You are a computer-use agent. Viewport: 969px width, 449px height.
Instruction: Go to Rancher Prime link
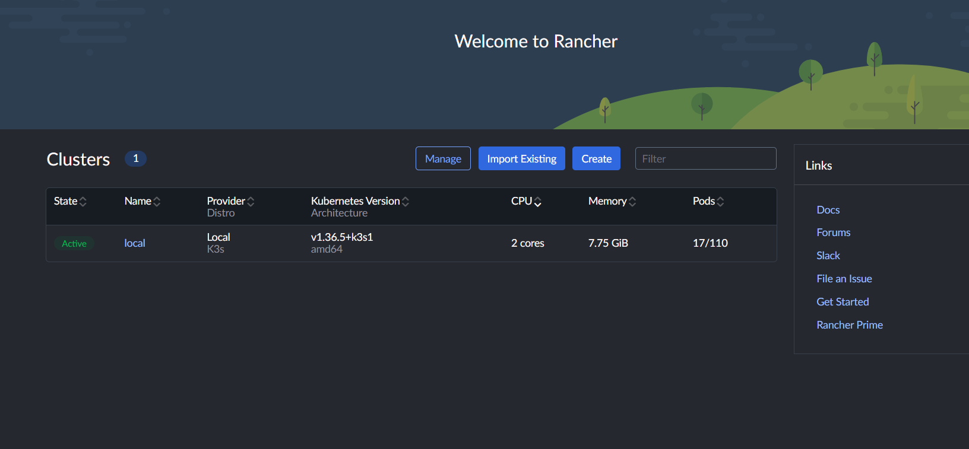[850, 325]
